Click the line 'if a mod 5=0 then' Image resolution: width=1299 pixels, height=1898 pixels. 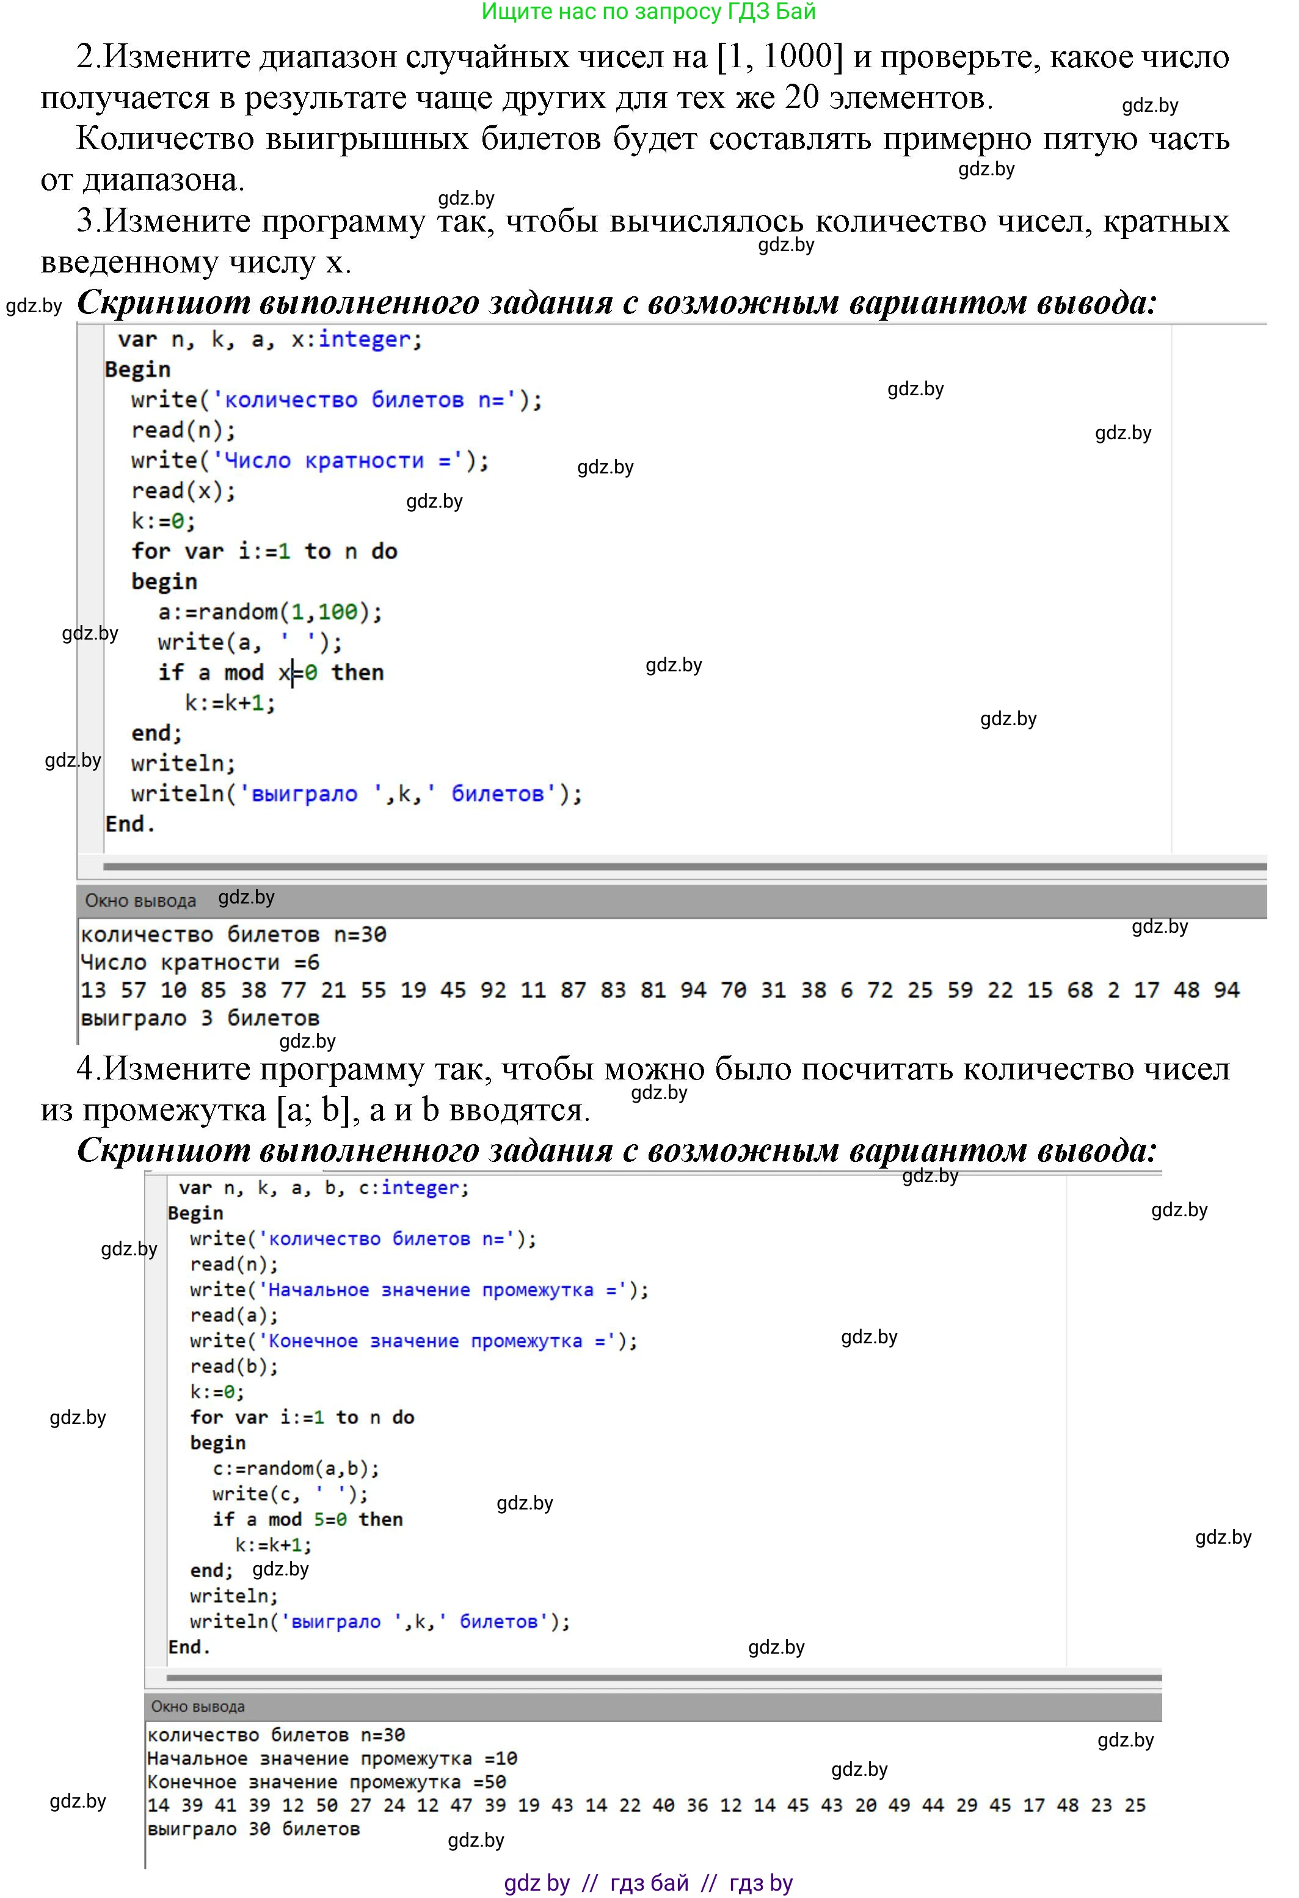(x=307, y=1519)
